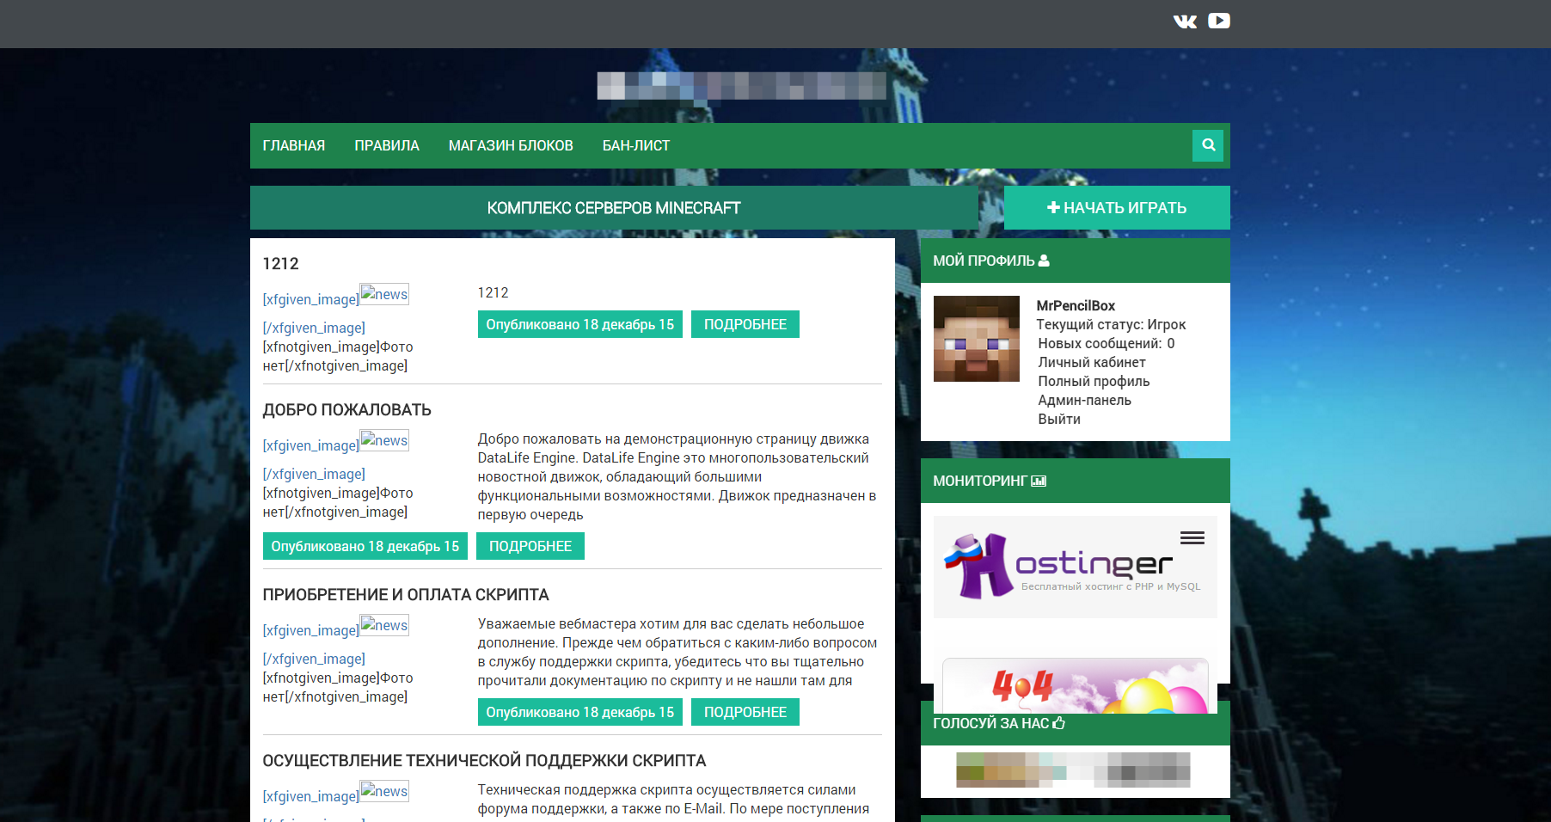
Task: Click the search magnifier button
Action: (1208, 145)
